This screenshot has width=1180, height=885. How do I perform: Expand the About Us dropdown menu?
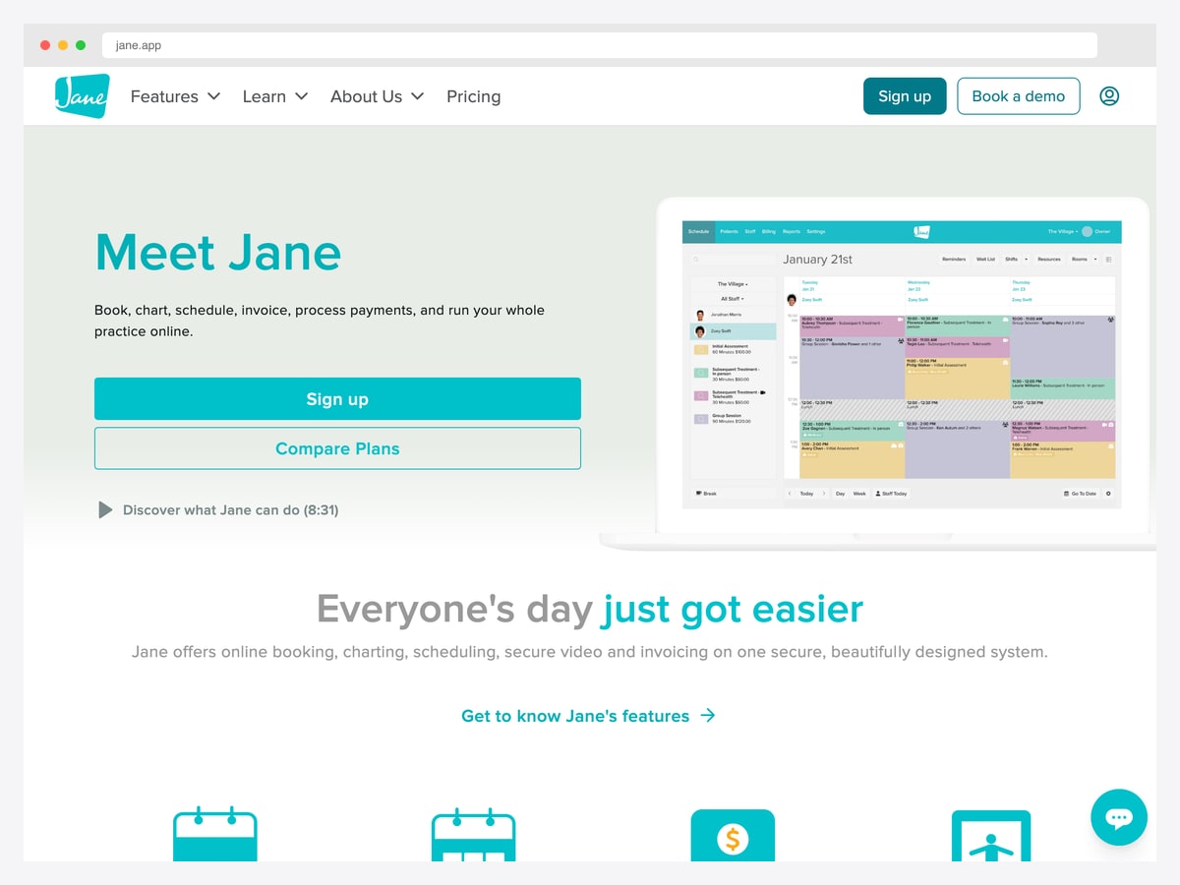pos(377,96)
